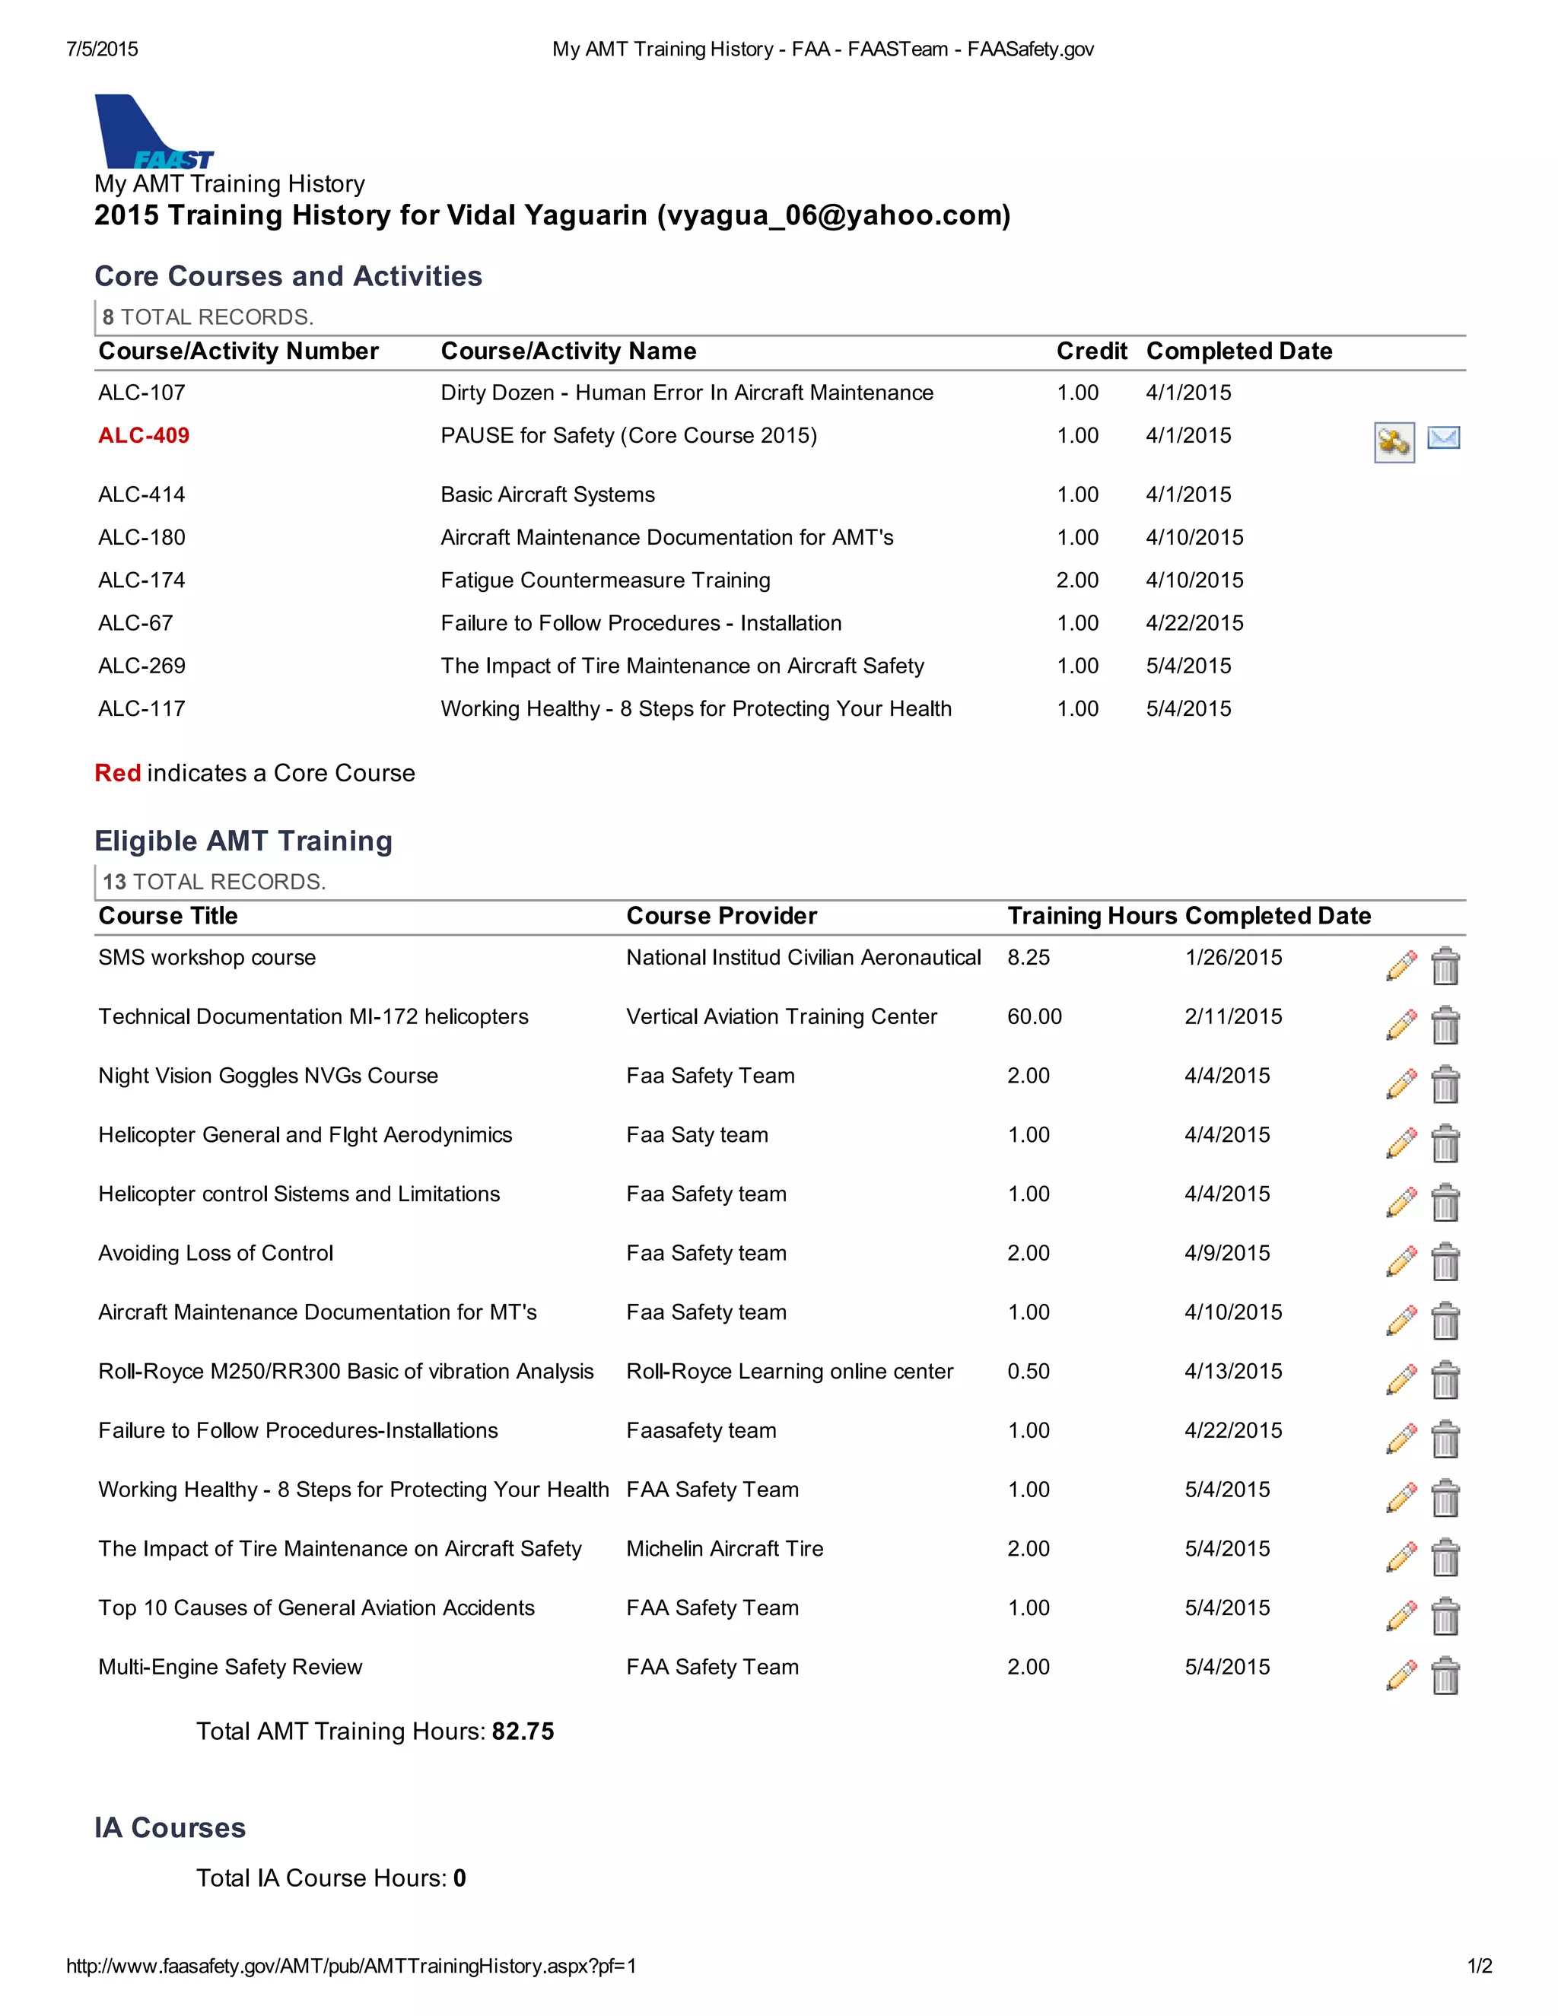Edit the Avoiding Loss of Control record

point(1401,1261)
